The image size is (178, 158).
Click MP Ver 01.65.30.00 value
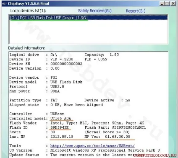(118, 137)
